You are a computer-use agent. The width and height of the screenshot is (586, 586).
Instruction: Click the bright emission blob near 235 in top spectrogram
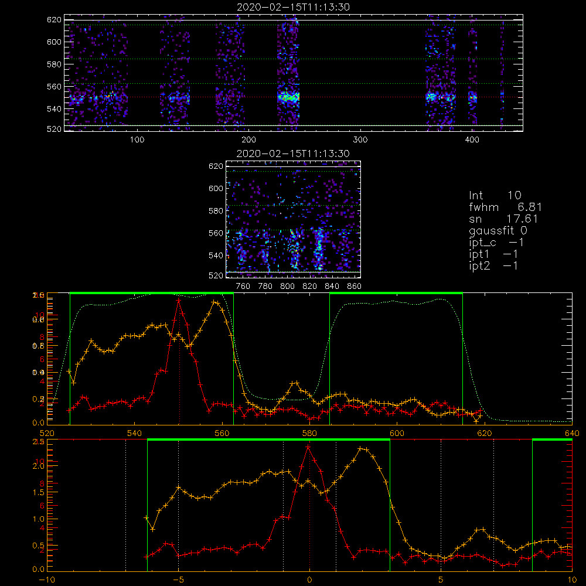(288, 97)
